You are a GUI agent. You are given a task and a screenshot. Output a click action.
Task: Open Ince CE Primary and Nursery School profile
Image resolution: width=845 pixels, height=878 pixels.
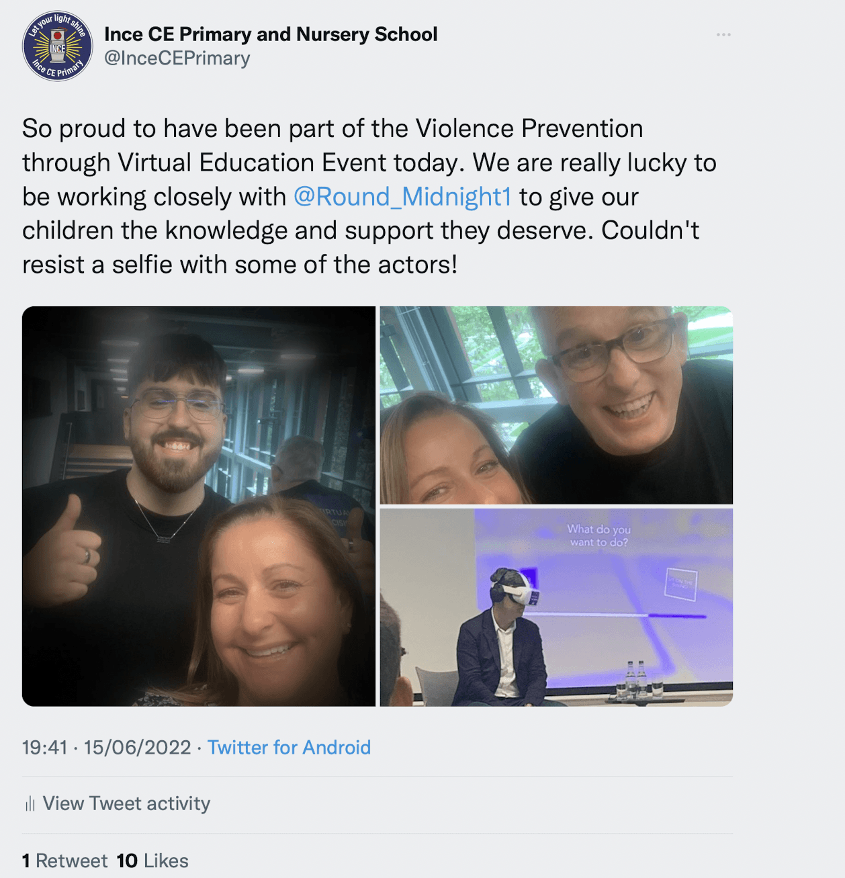point(271,34)
